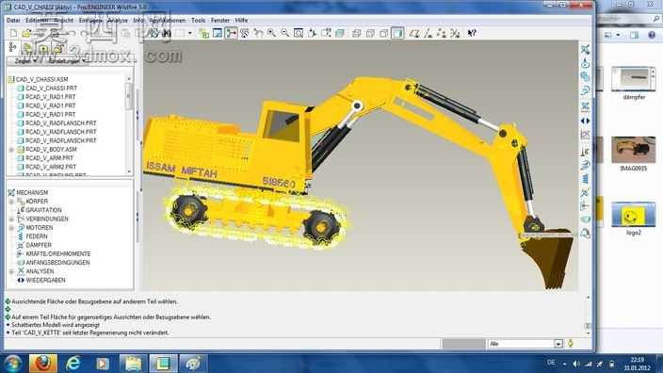Viewport: 663px width, 373px height.
Task: Open Internet Explorer from the taskbar
Action: click(x=73, y=364)
